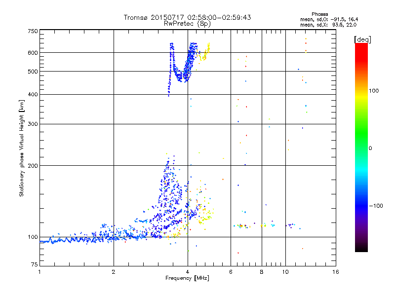Click the x-axis tick label '6'
Image resolution: width=395 pixels, height=296 pixels.
pos(231,272)
